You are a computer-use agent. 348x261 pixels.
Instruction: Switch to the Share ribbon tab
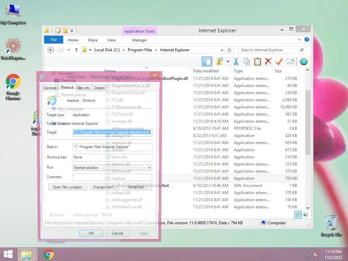coord(92,40)
